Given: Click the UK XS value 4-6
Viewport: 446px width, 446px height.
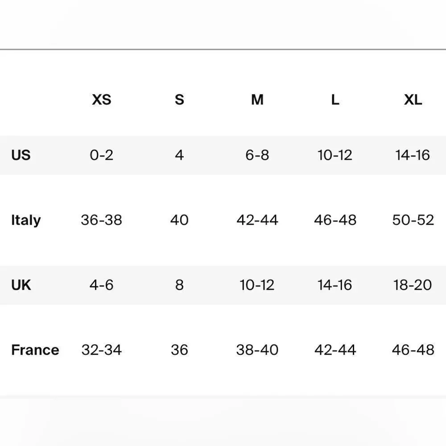Looking at the screenshot, I should pos(101,285).
